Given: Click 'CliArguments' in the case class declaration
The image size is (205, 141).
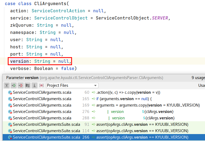Looking at the screenshot, I should point(50,4).
